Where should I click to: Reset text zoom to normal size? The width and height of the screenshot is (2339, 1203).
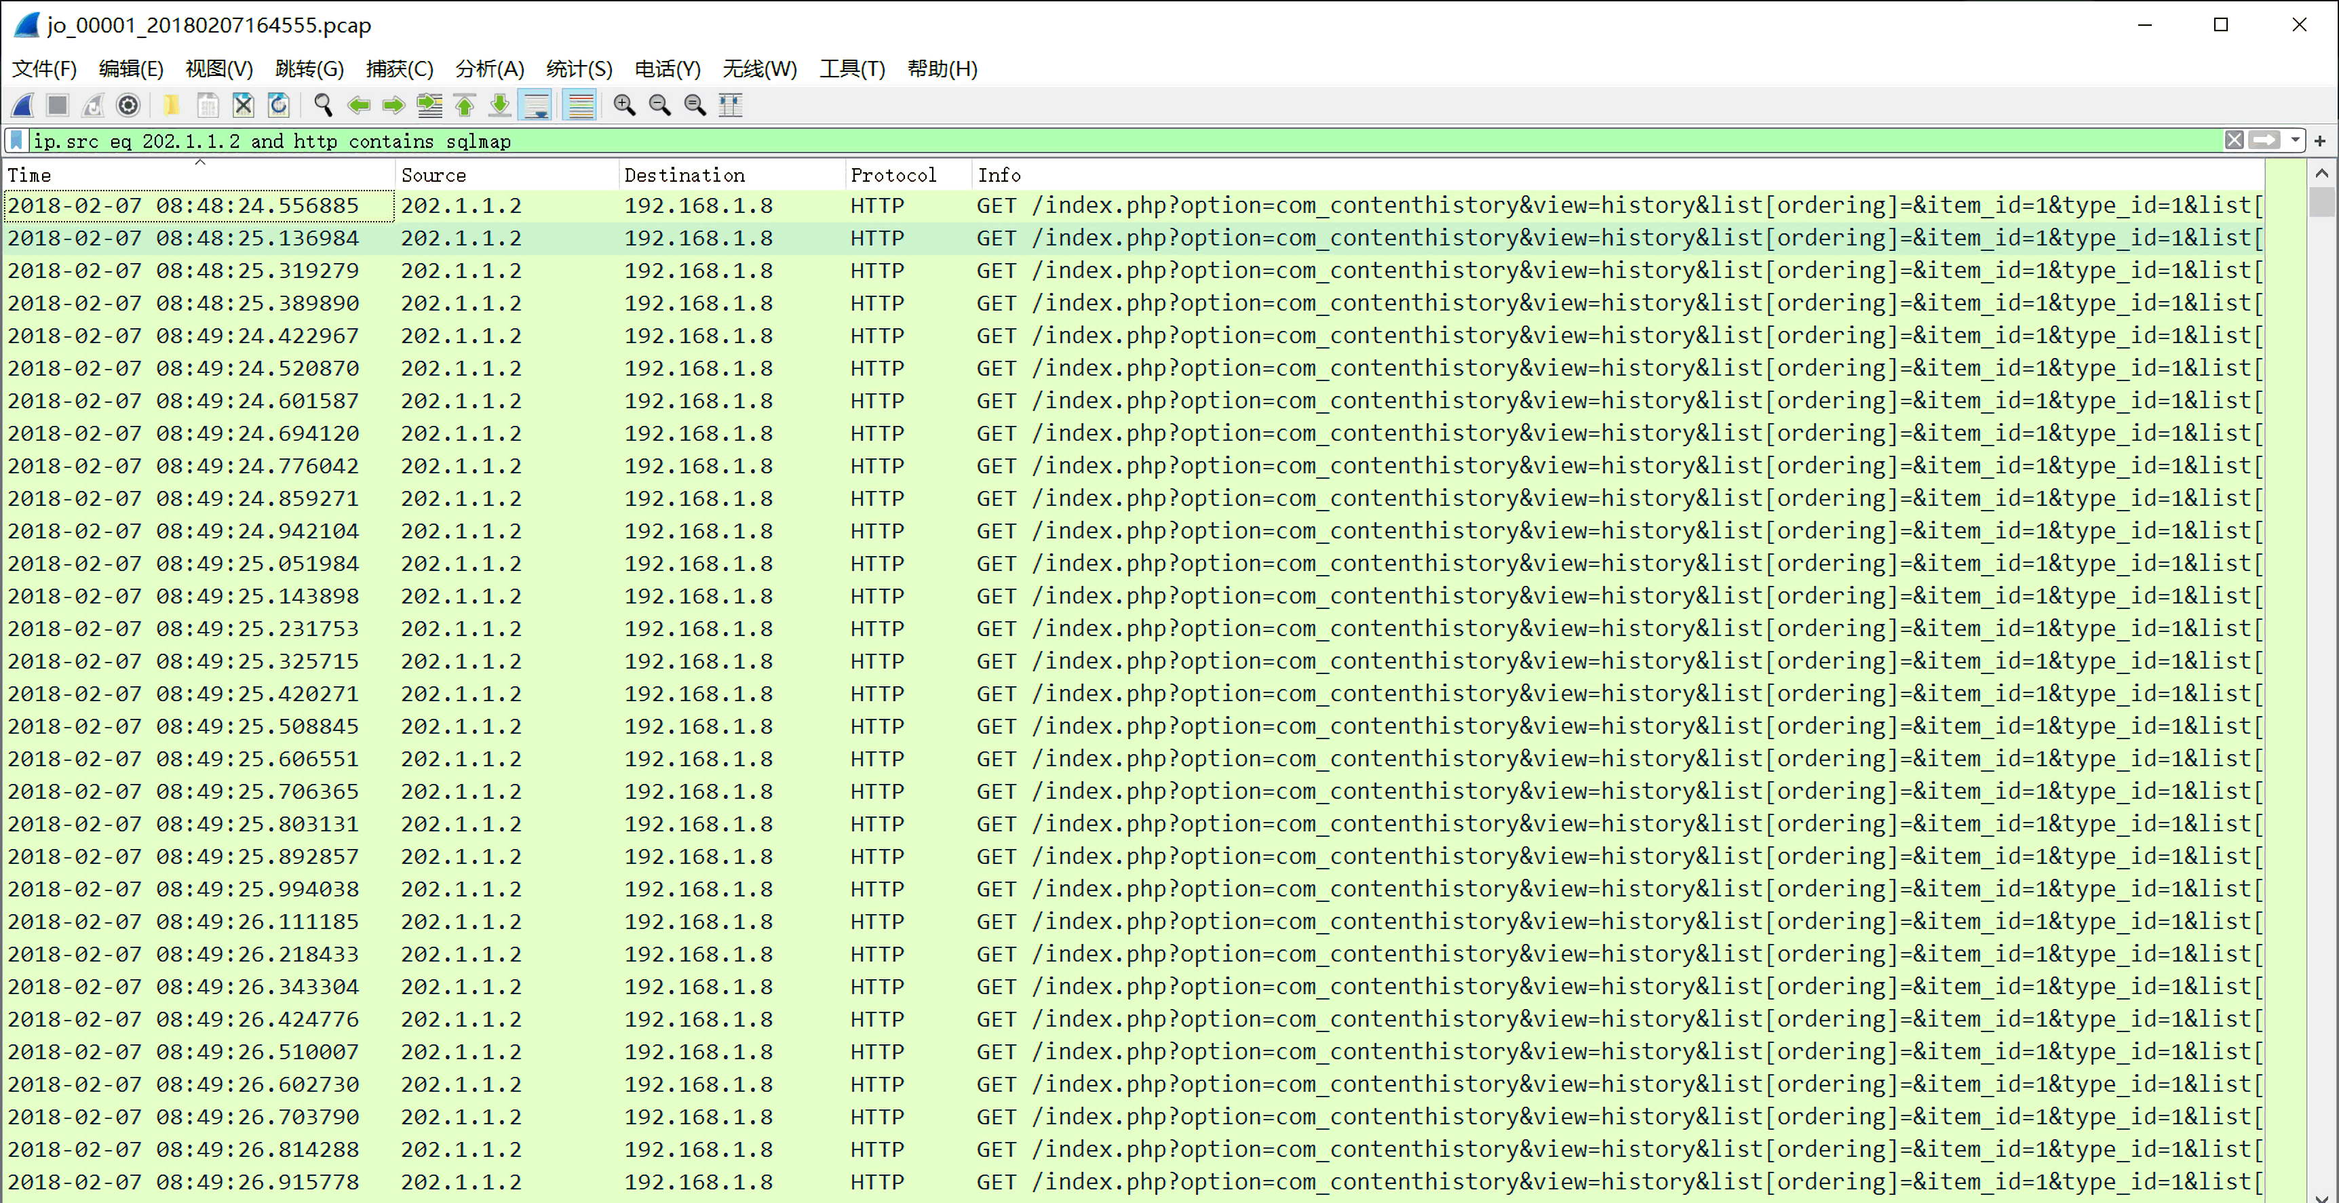point(695,105)
